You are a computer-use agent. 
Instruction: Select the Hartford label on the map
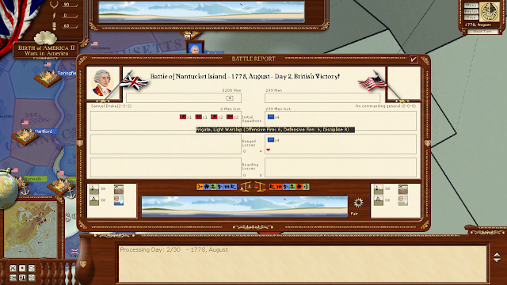coord(44,131)
